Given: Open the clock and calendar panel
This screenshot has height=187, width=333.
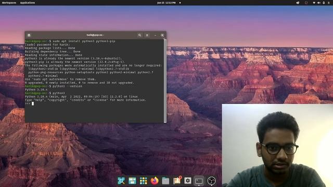Looking at the screenshot, I should [x=166, y=3].
